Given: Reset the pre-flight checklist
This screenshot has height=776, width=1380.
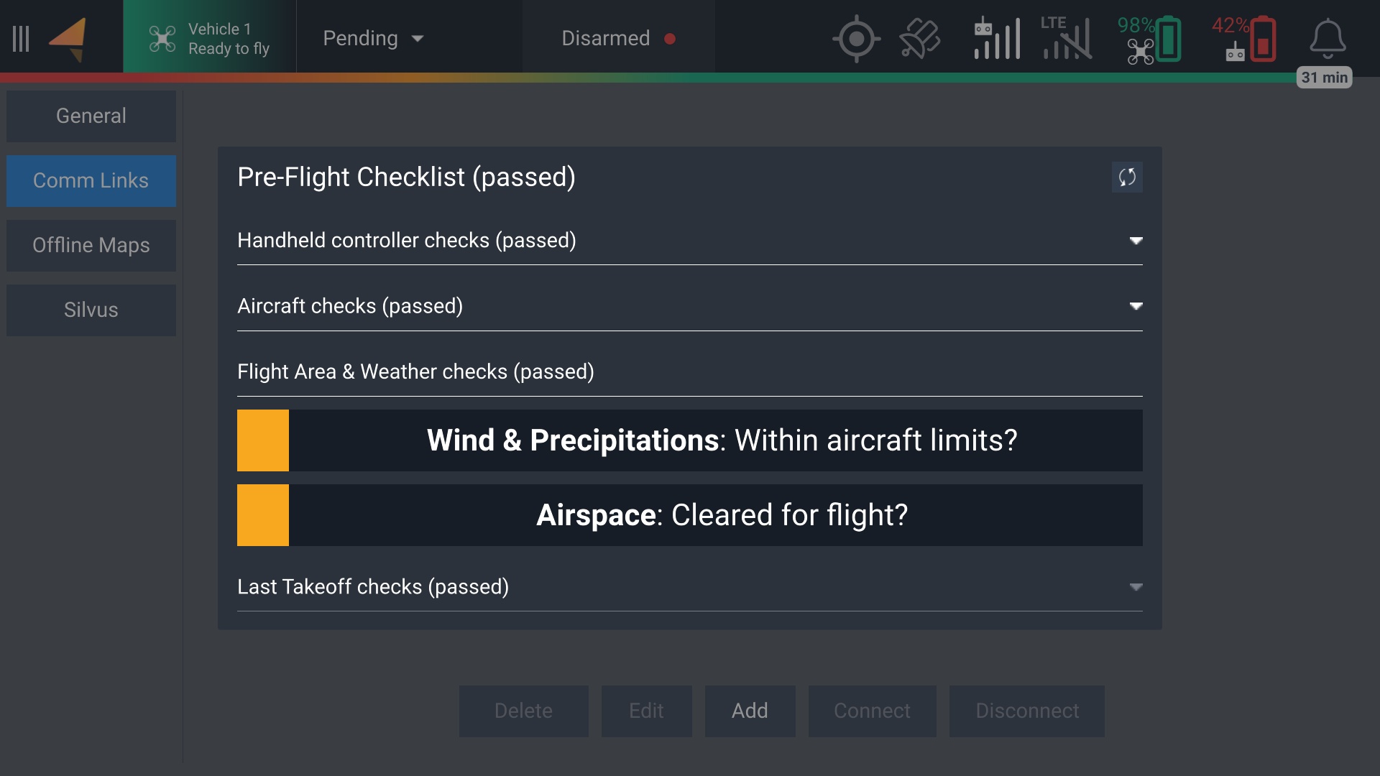Looking at the screenshot, I should pyautogui.click(x=1127, y=177).
